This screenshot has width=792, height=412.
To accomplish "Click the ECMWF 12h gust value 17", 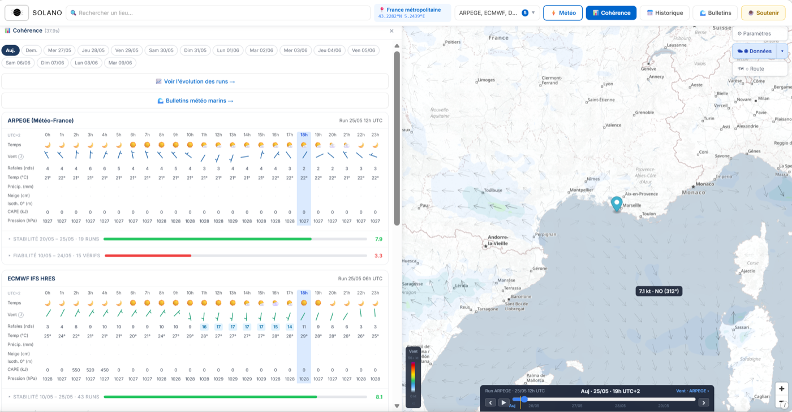I will tap(218, 327).
